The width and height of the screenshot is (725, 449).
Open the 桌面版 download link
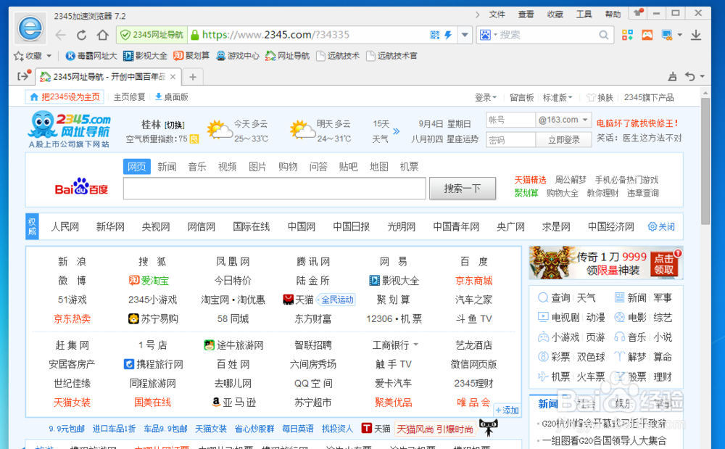point(172,97)
